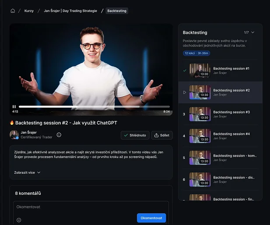This screenshot has width=270, height=225.
Task: Submit comment with blue Okomentovat button
Action: [x=151, y=218]
